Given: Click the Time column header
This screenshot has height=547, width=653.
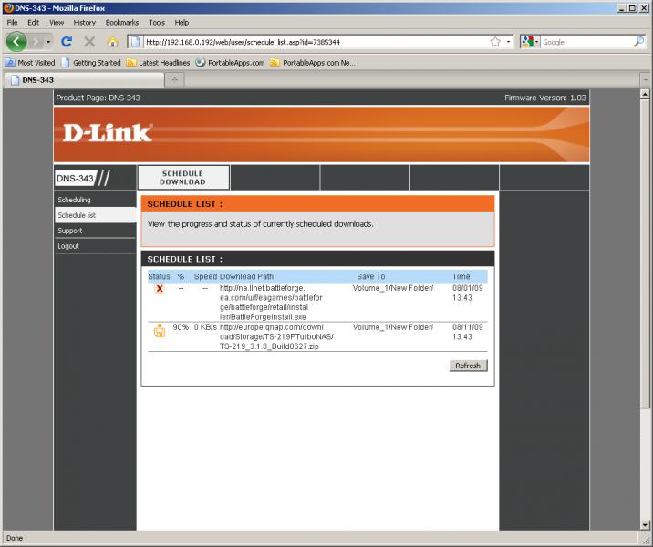Looking at the screenshot, I should 461,276.
